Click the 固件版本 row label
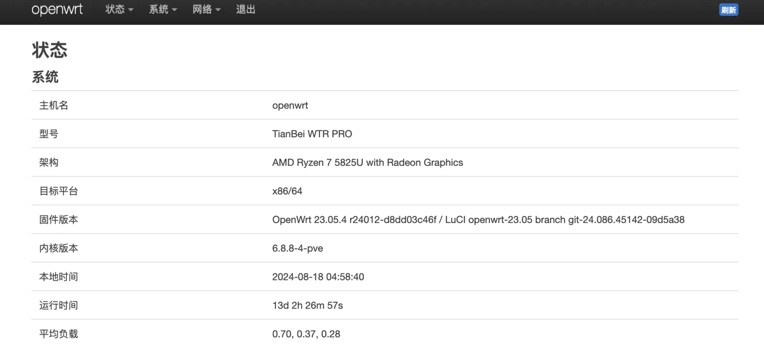This screenshot has width=764, height=352. 58,220
